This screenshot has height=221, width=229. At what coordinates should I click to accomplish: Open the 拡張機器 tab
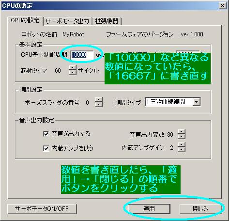[x=107, y=21]
